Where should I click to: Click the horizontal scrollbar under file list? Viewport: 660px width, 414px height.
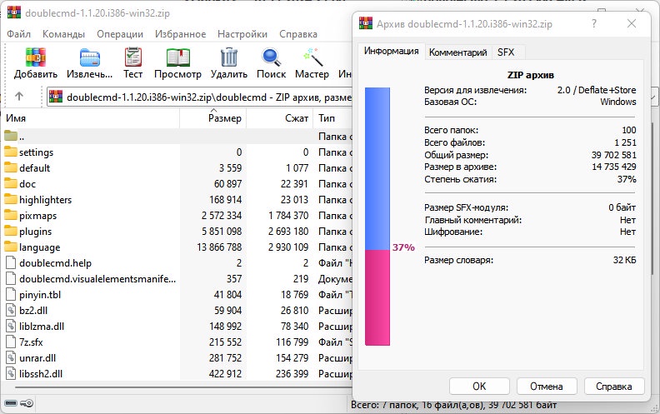point(183,387)
